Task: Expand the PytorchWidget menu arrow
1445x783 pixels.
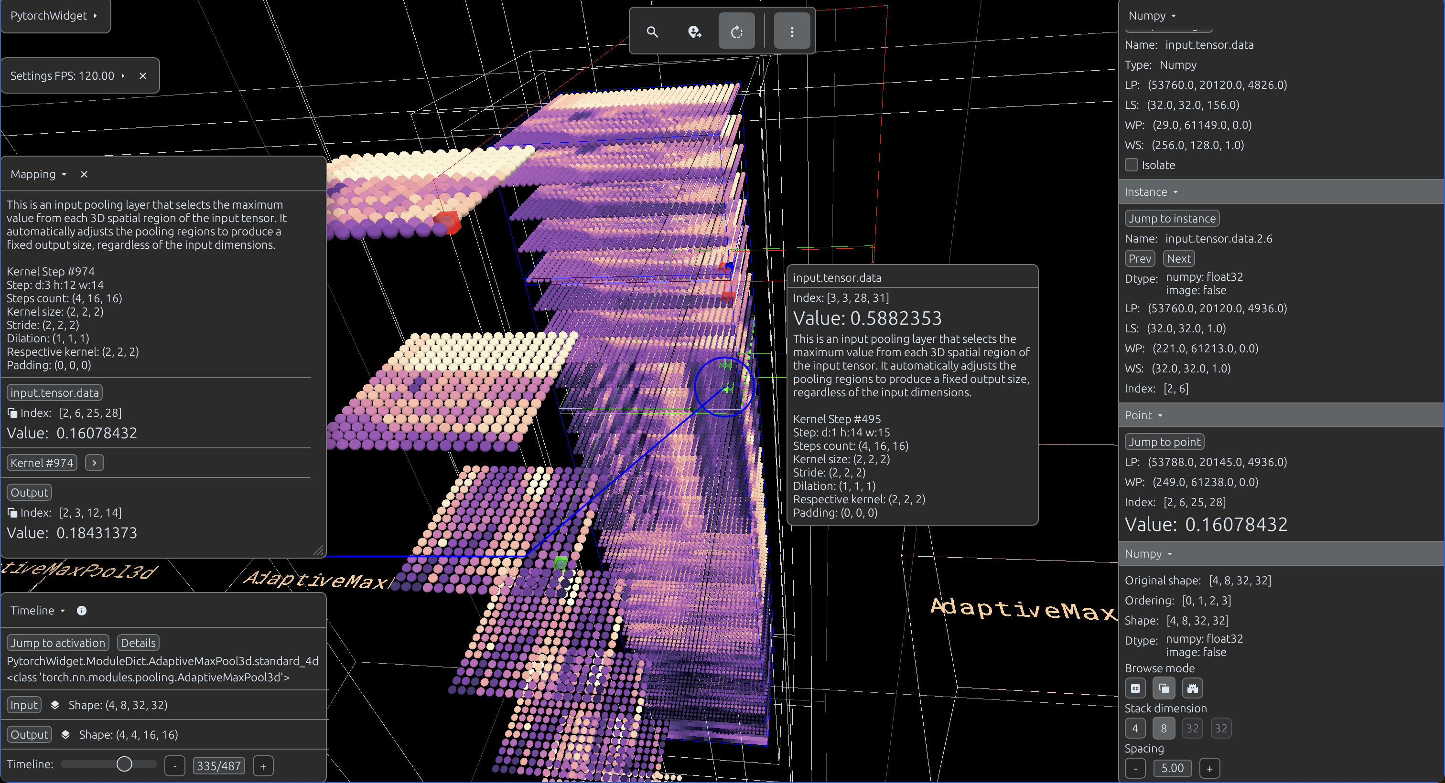Action: pos(96,16)
